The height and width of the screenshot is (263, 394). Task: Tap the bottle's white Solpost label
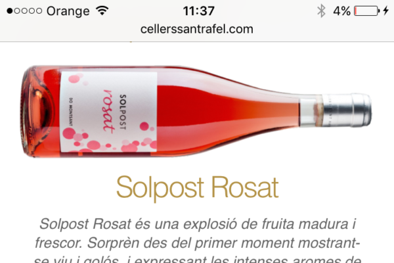point(109,112)
